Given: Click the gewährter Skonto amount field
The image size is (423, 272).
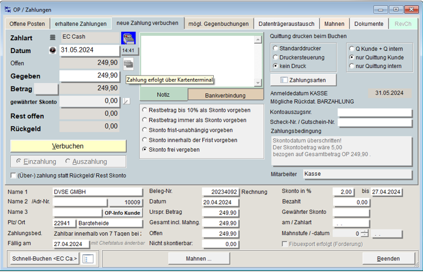Looking at the screenshot, I should coord(89,101).
